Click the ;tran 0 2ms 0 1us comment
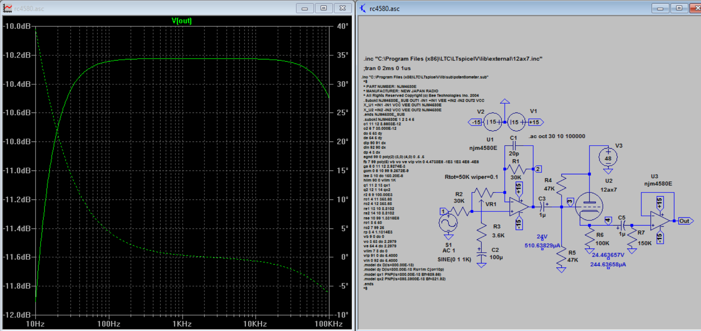This screenshot has width=701, height=331. click(387, 68)
